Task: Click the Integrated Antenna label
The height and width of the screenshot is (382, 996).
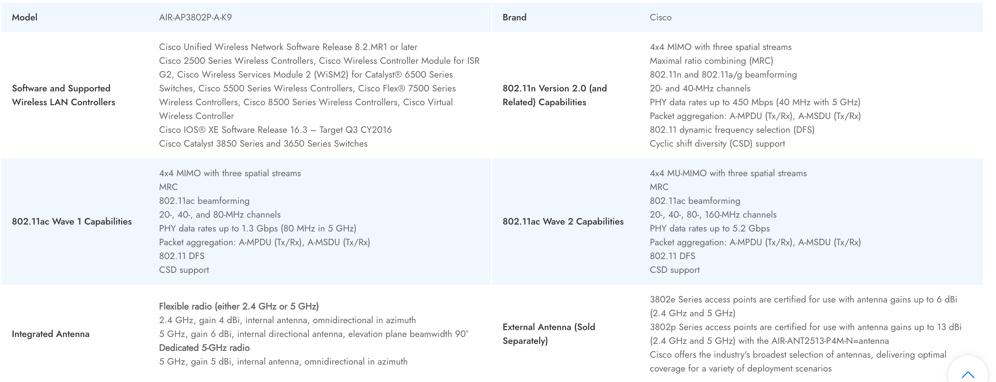Action: [x=51, y=334]
